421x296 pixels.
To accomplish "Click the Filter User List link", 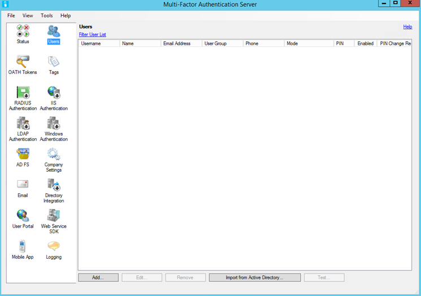I will (x=92, y=34).
